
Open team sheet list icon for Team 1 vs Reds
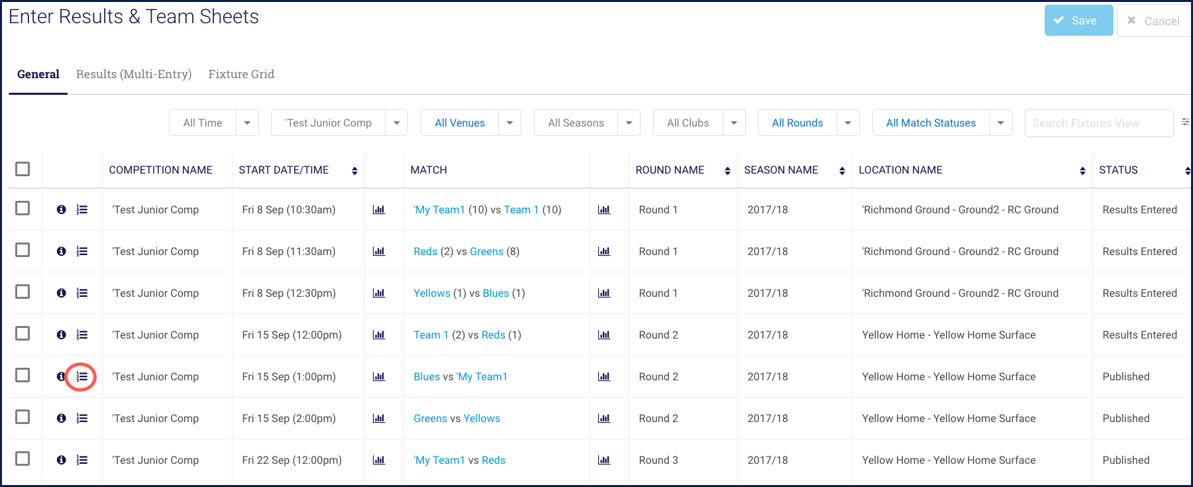click(82, 335)
